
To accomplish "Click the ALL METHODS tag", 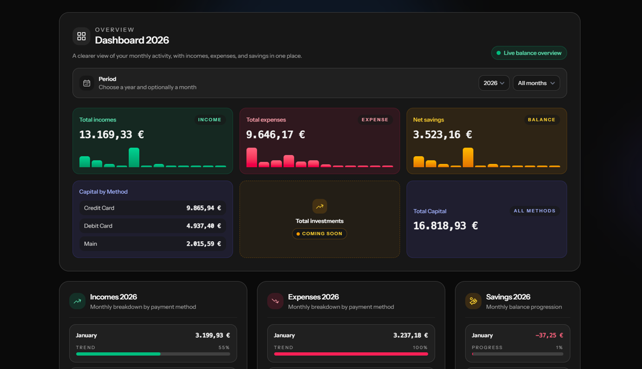I will (534, 211).
